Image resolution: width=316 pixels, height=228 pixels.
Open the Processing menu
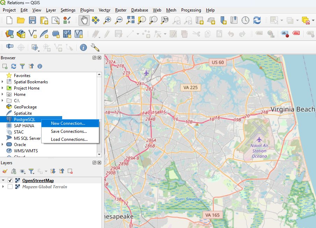[191, 10]
